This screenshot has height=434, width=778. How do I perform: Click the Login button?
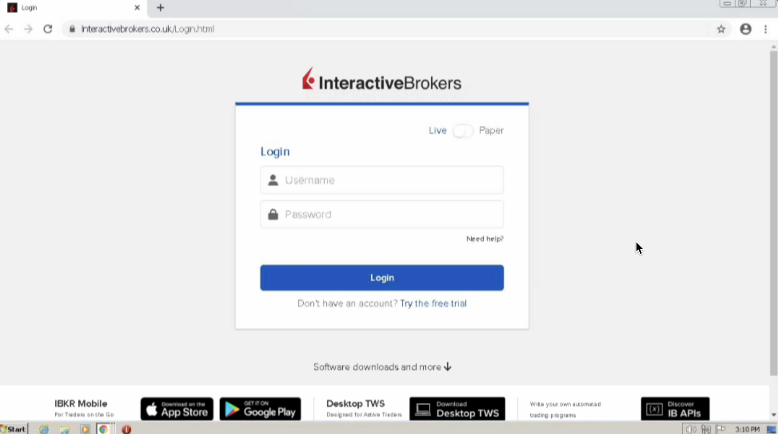coord(381,278)
